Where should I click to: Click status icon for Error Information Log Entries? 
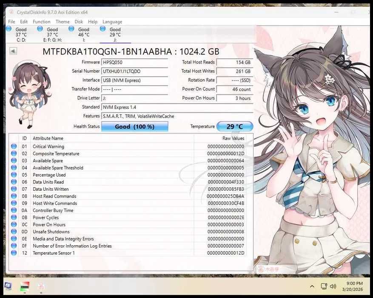[x=14, y=246]
